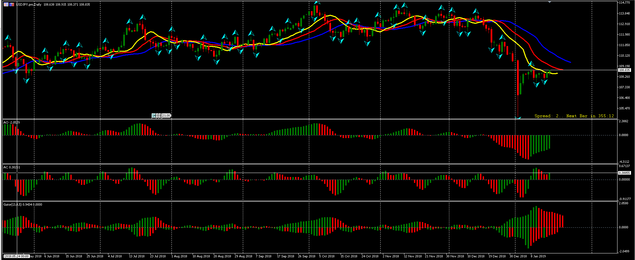Screen dimensions: 635x260
Task: Click the 2018.05.24 00:00 crosshair date label
Action: tap(17, 256)
